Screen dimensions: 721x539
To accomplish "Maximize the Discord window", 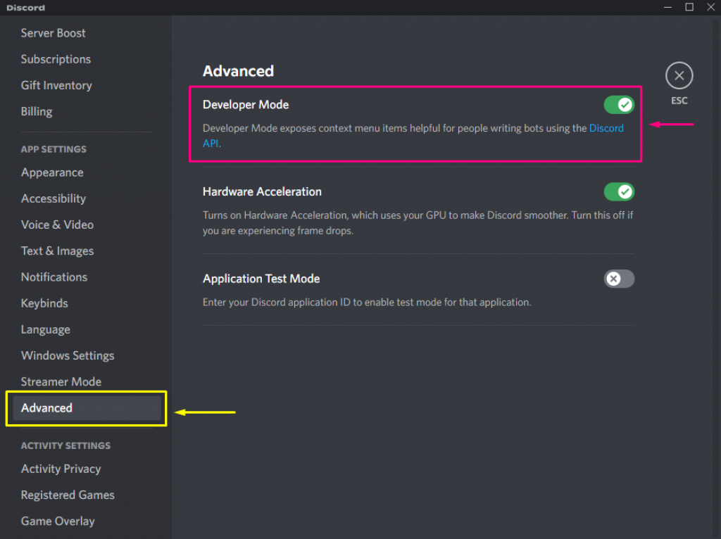I will [x=689, y=7].
